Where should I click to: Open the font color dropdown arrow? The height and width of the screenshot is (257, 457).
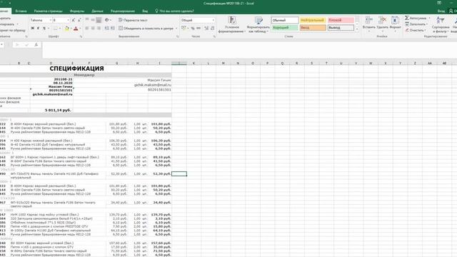[x=80, y=29]
